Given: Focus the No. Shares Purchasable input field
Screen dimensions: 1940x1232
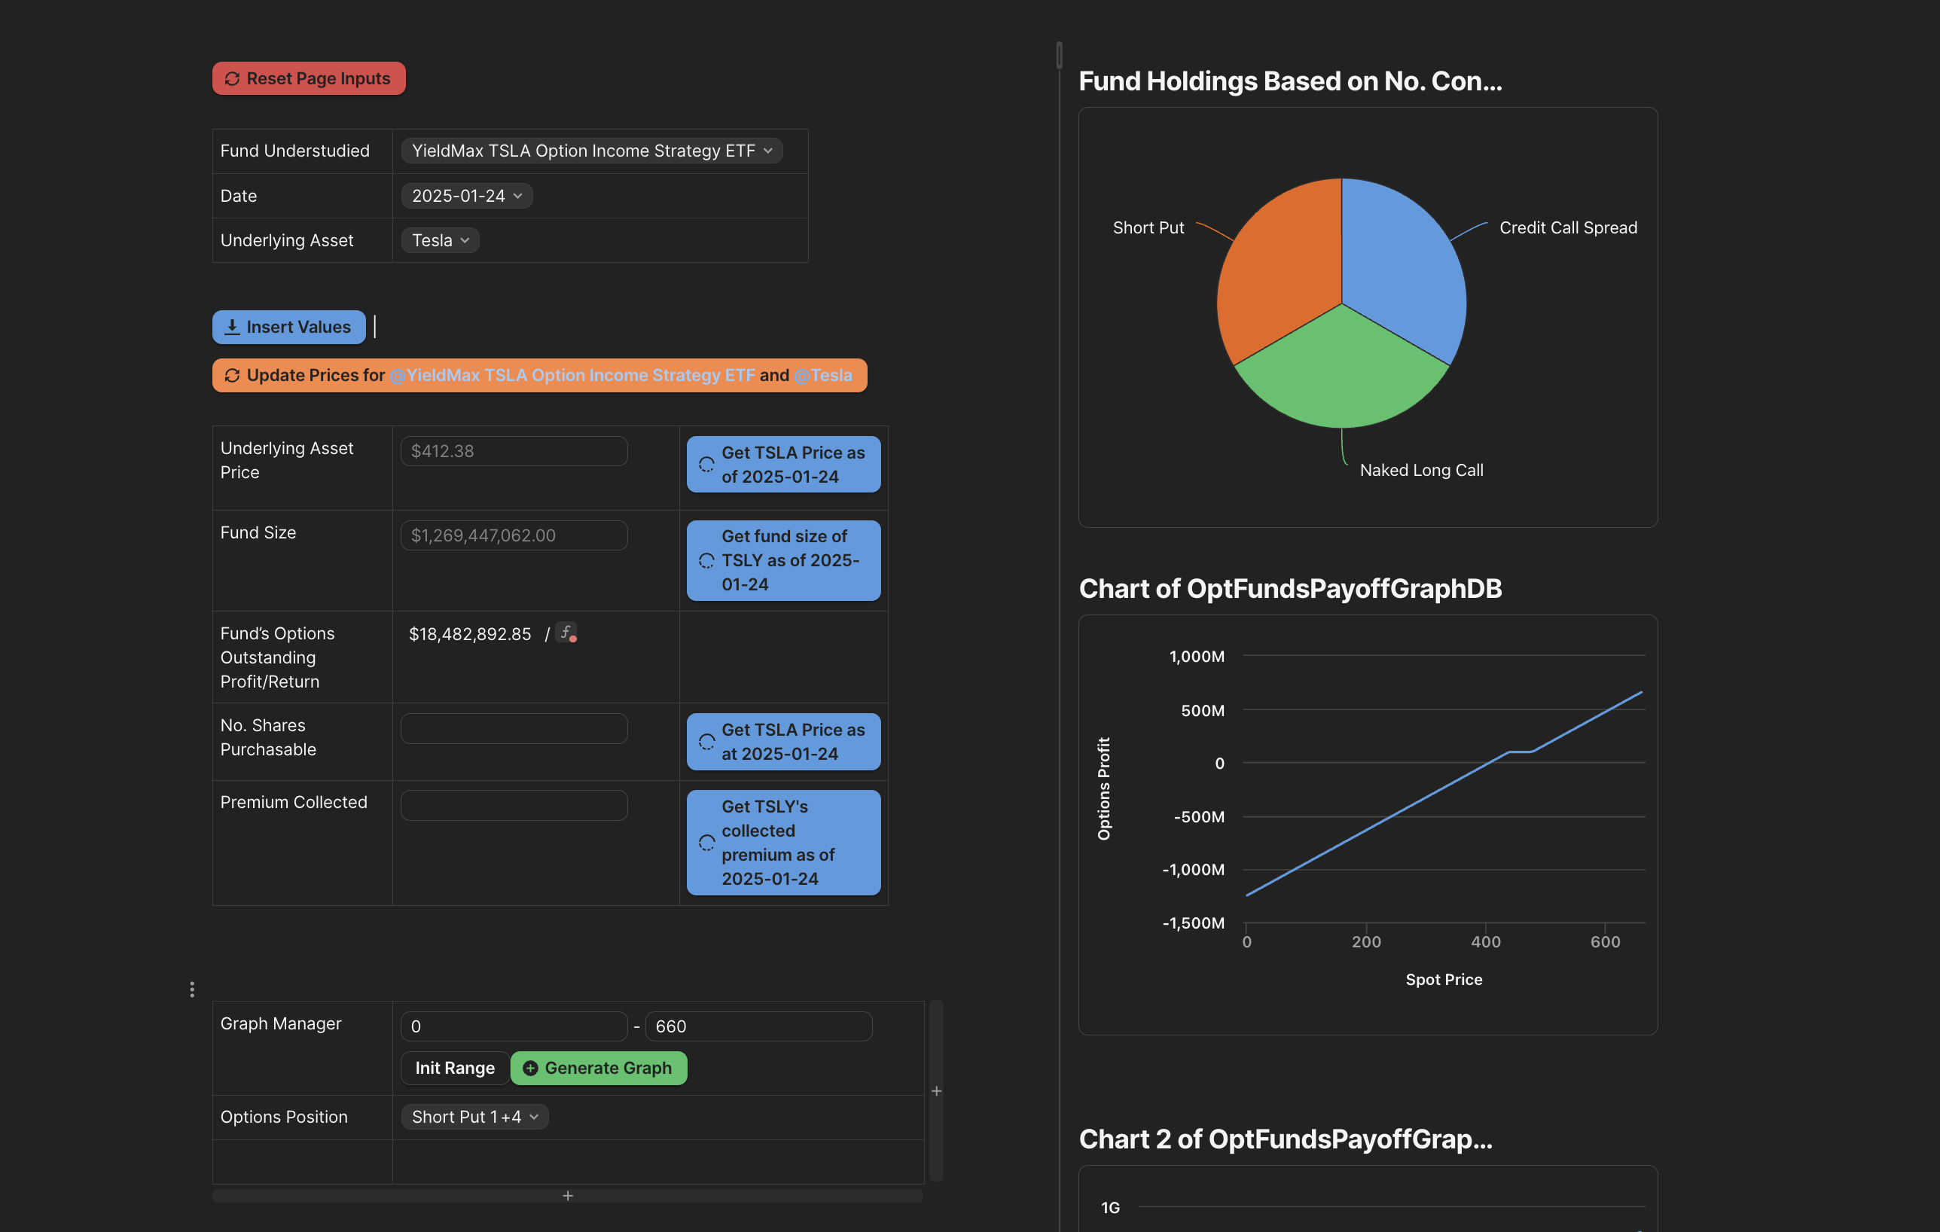Looking at the screenshot, I should point(514,728).
